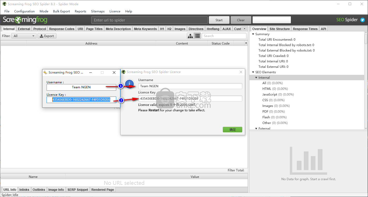Collapse the Internal tree node
Screen dimensions: 368x197
coord(256,78)
